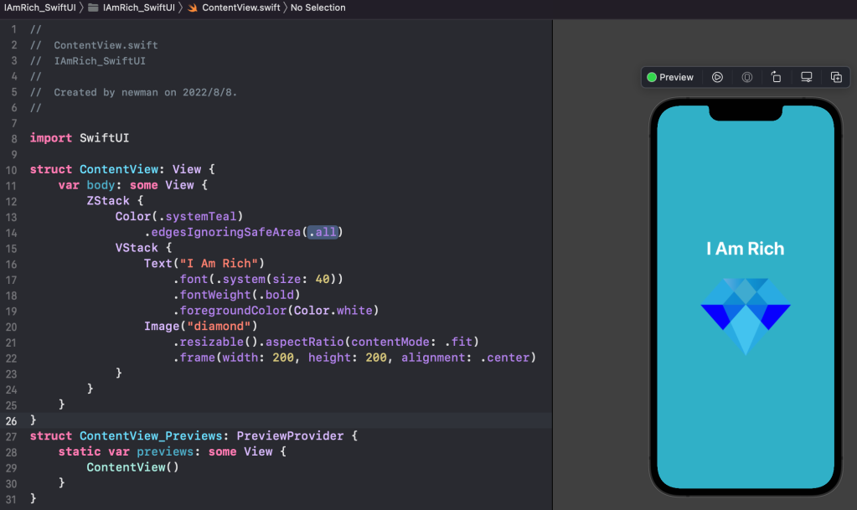Open ContentView.swift in the jump bar
This screenshot has height=510, width=857.
(241, 8)
